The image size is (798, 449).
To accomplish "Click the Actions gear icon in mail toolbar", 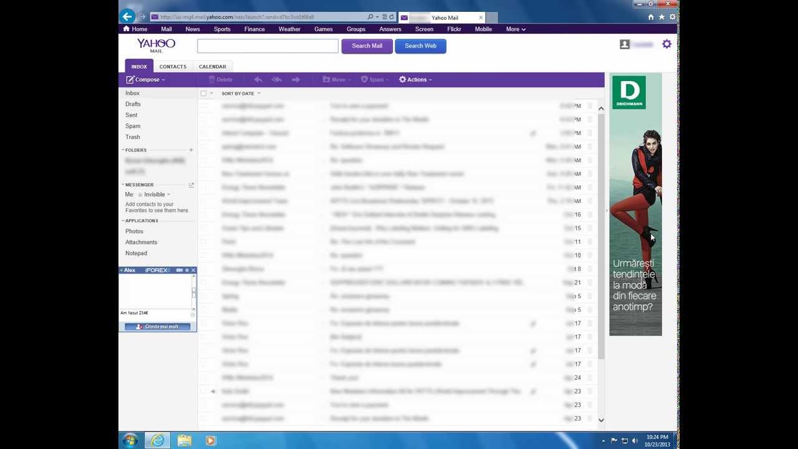I will (x=402, y=79).
